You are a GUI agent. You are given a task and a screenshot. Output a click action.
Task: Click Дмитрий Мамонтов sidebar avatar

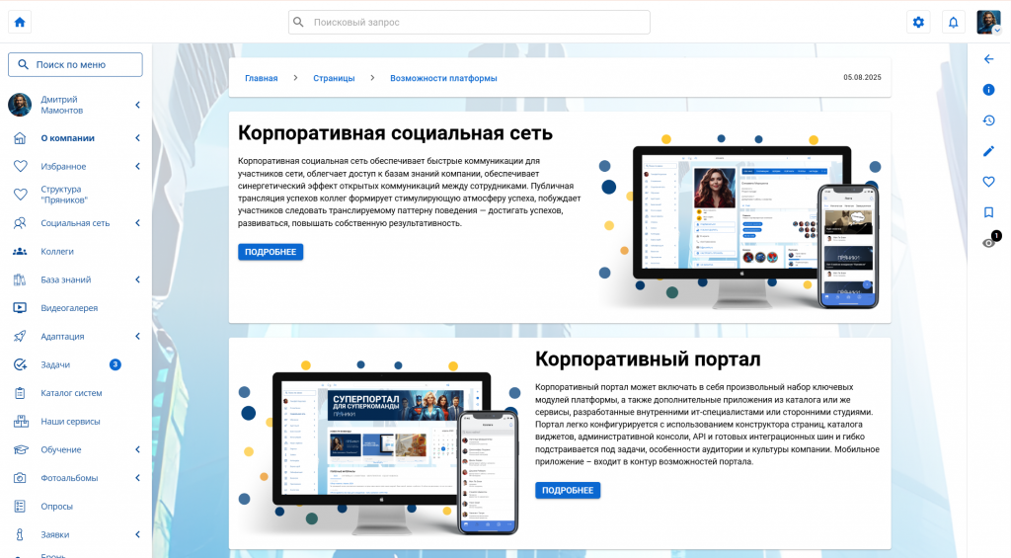pyautogui.click(x=20, y=105)
